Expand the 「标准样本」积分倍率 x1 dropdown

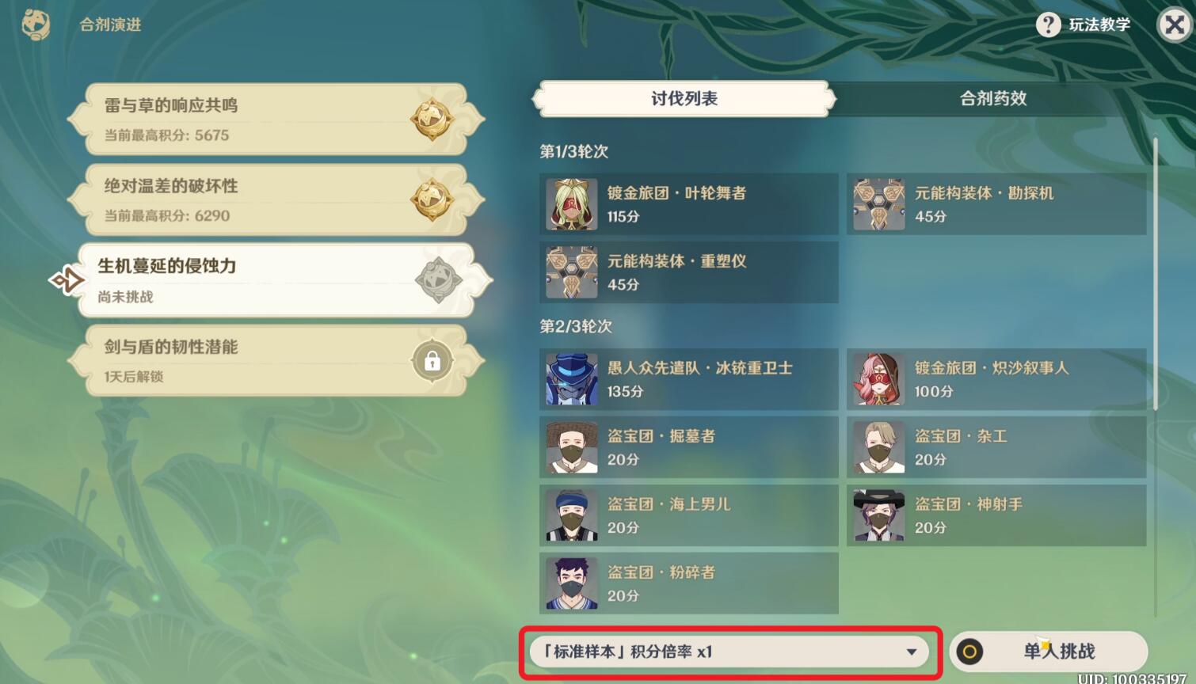click(729, 652)
